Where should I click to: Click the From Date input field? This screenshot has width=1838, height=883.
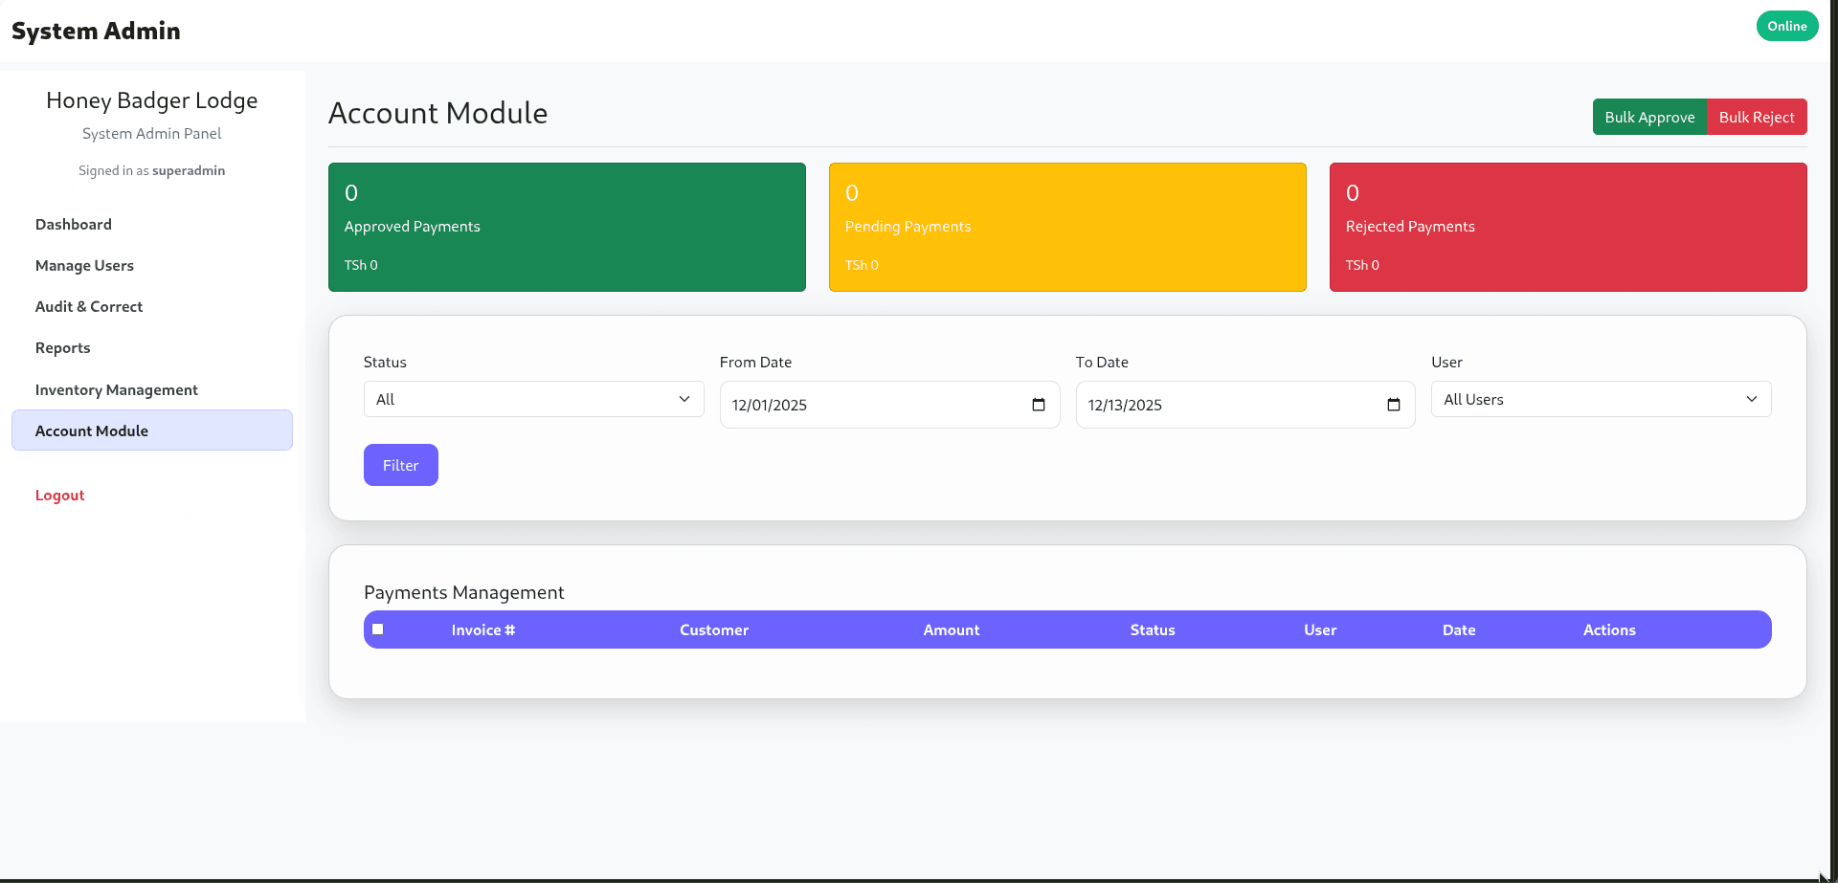tap(862, 405)
